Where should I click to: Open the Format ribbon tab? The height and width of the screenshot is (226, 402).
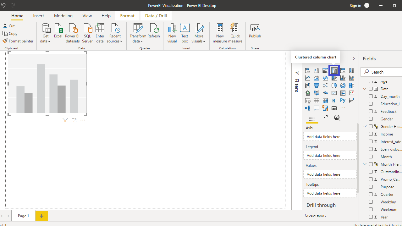(x=127, y=16)
